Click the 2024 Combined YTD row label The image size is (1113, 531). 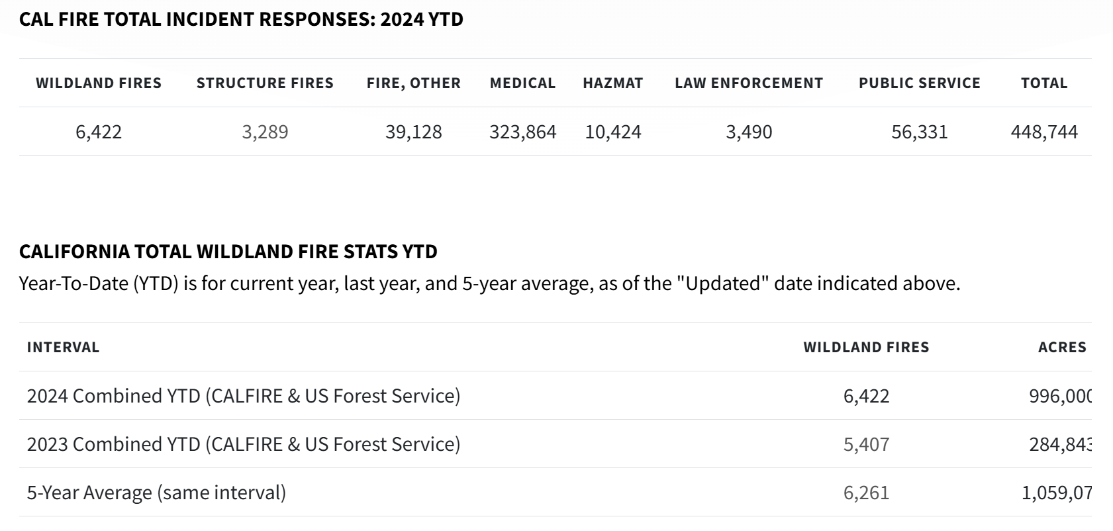tap(244, 395)
